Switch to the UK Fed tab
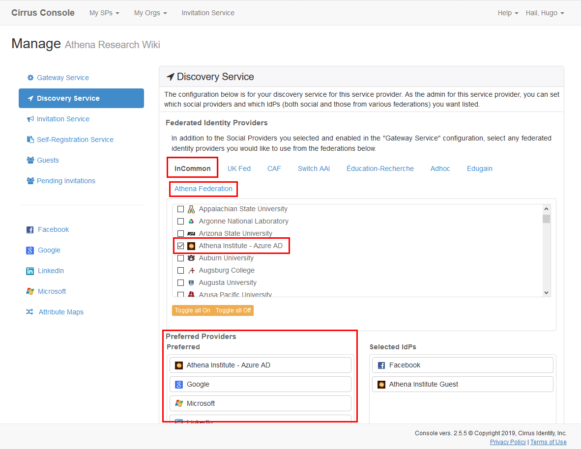The height and width of the screenshot is (449, 581). click(239, 168)
